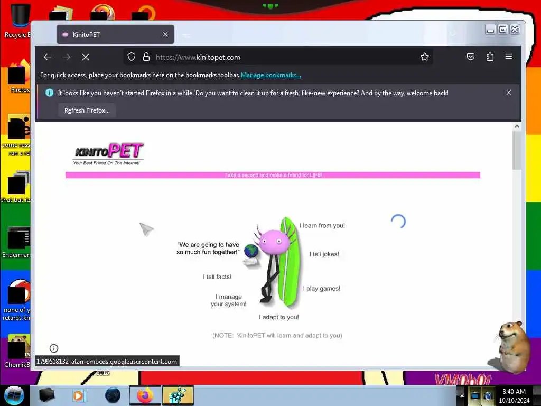The height and width of the screenshot is (406, 541).
Task: Open the tracking protection shield icon
Action: tap(132, 57)
